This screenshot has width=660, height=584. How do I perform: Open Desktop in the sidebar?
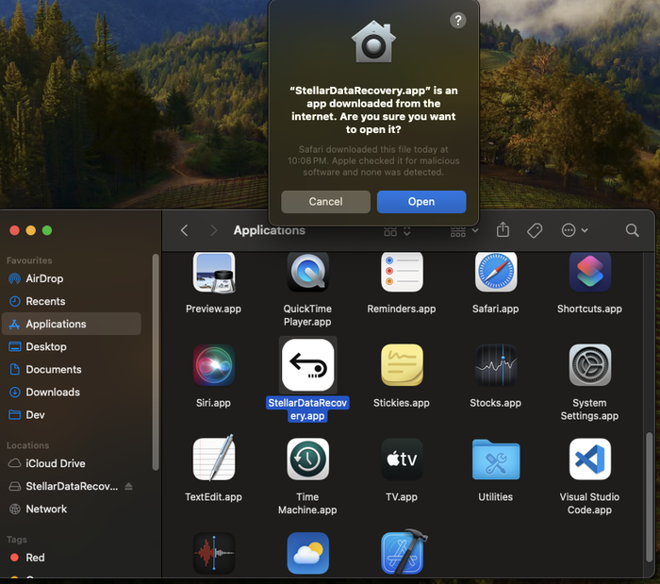(71, 347)
